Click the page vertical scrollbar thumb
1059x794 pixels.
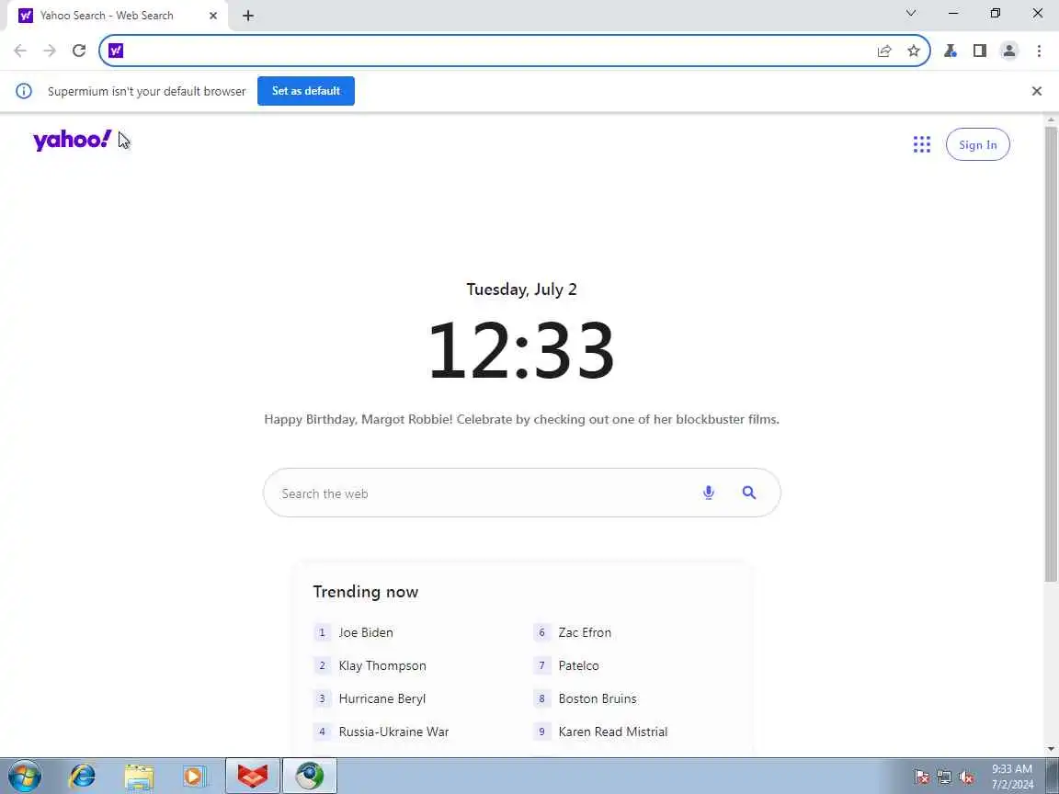click(x=1051, y=355)
